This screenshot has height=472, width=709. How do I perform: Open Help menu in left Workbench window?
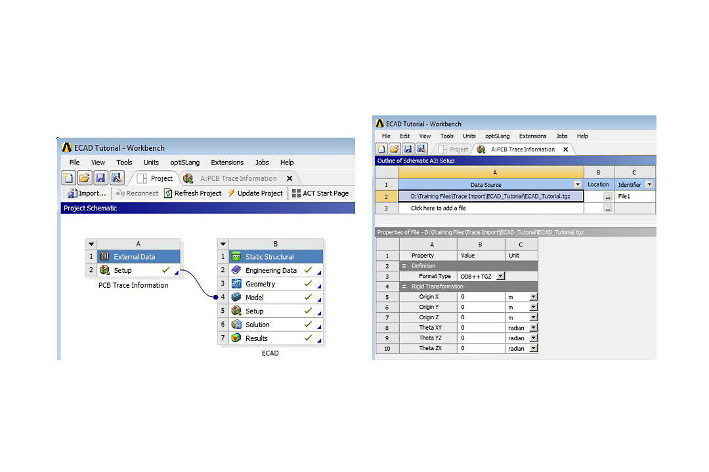(287, 162)
